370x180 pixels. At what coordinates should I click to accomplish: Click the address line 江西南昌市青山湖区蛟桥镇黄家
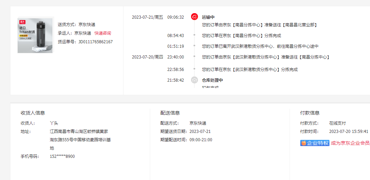click(79, 132)
